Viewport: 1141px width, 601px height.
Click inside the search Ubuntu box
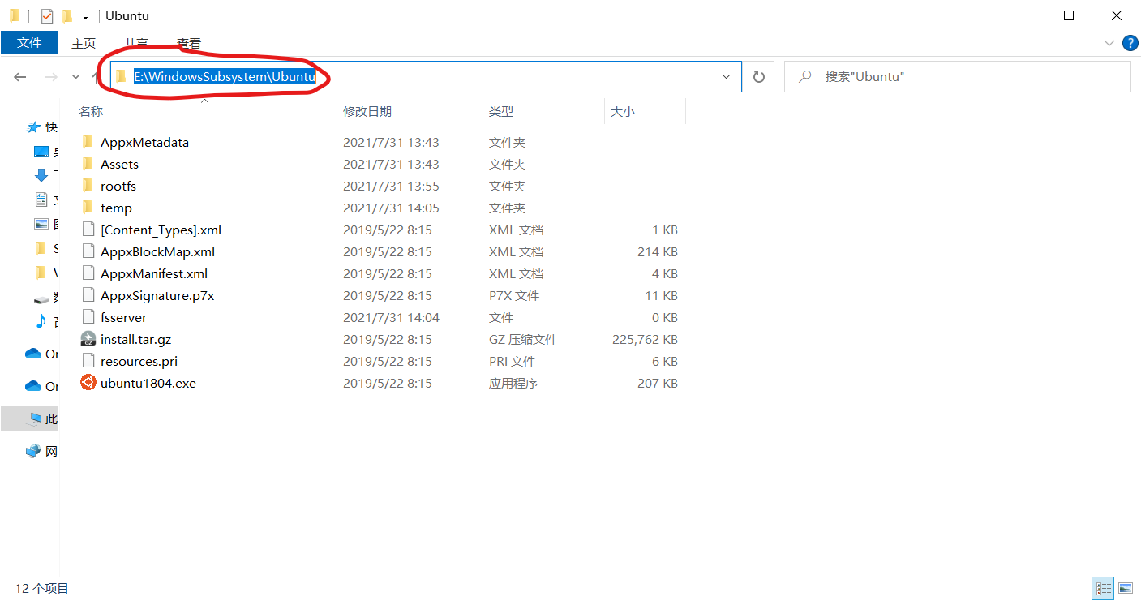[957, 76]
